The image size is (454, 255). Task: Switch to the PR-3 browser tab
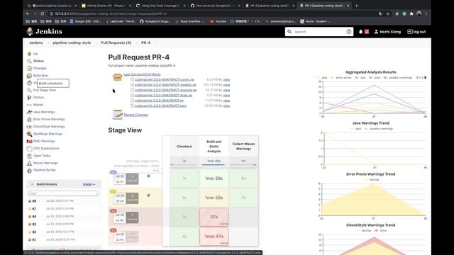click(267, 6)
